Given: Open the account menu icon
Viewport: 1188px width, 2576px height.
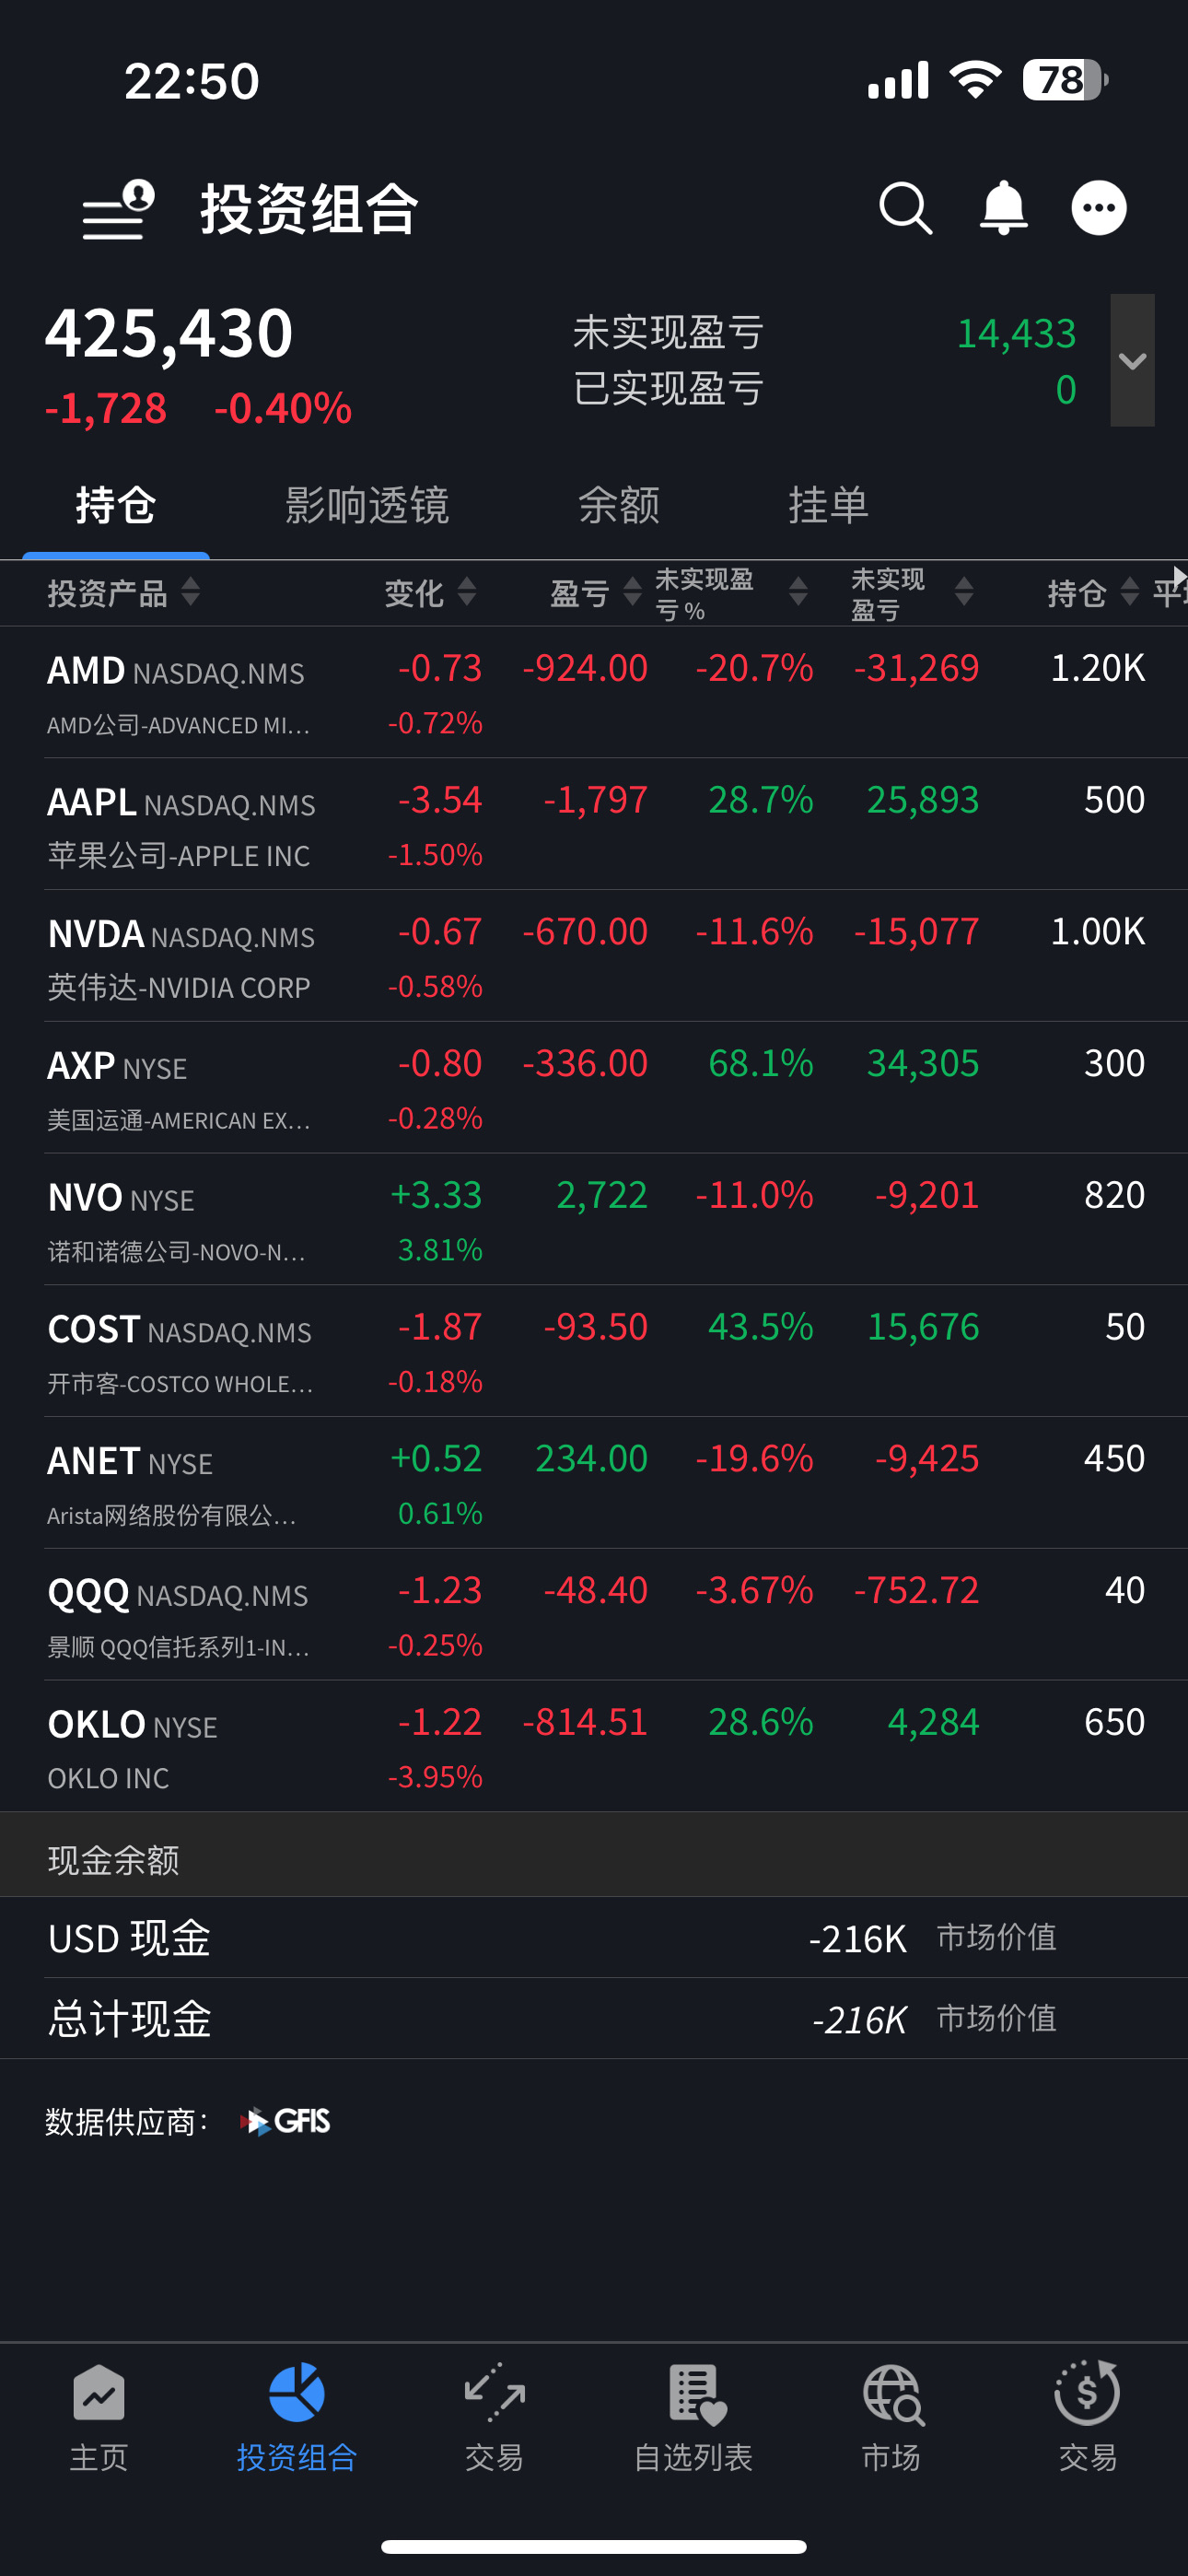Looking at the screenshot, I should coord(118,209).
